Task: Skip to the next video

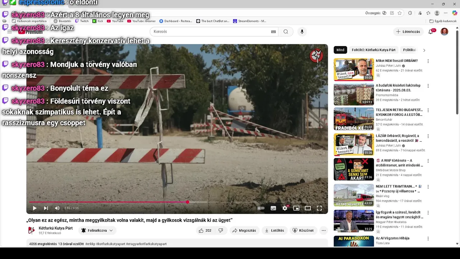Action: point(46,208)
